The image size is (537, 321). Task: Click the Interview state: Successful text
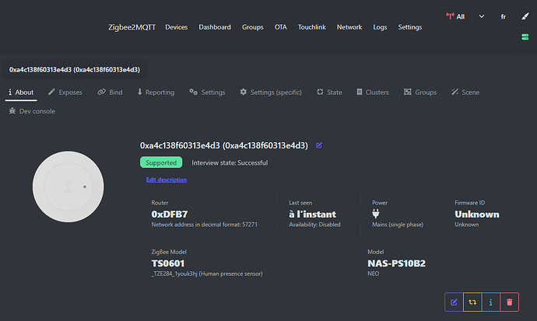coord(230,162)
